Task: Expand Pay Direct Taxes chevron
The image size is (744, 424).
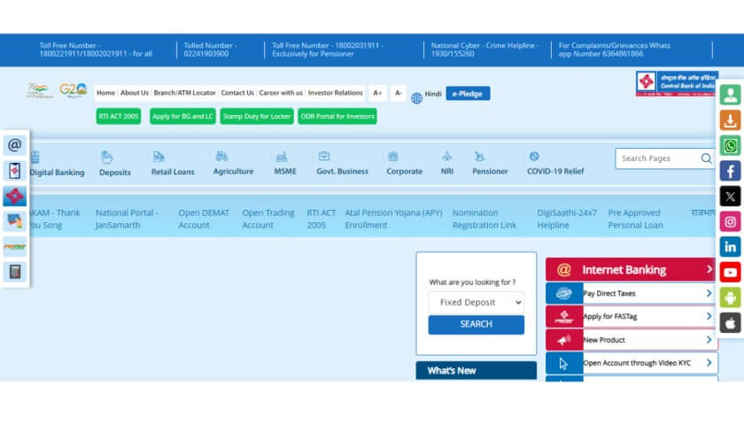Action: (709, 293)
